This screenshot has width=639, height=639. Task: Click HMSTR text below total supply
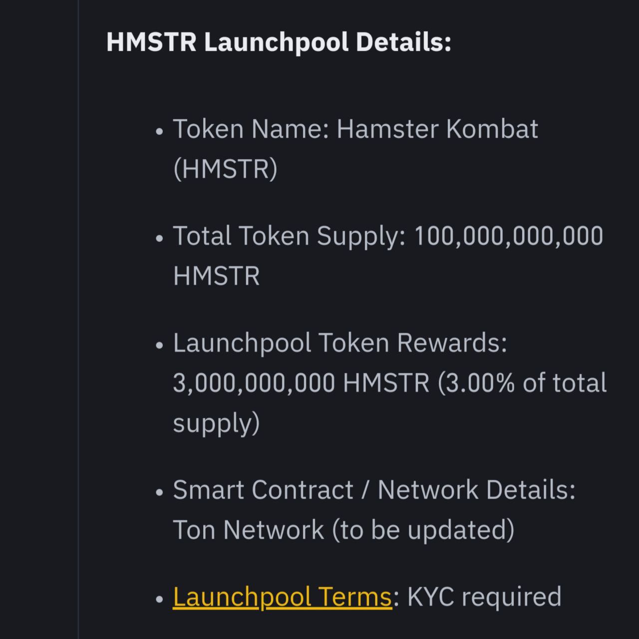click(x=216, y=276)
